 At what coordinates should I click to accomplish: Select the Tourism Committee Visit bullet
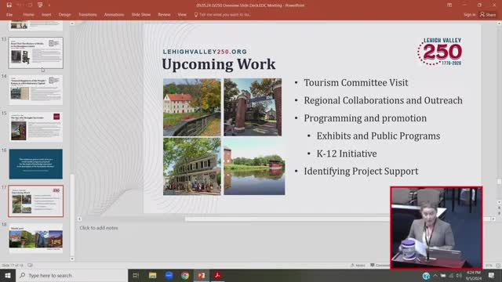point(356,83)
